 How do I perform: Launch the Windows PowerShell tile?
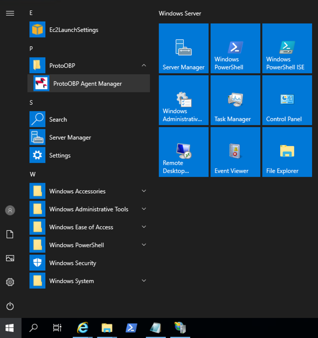235,48
